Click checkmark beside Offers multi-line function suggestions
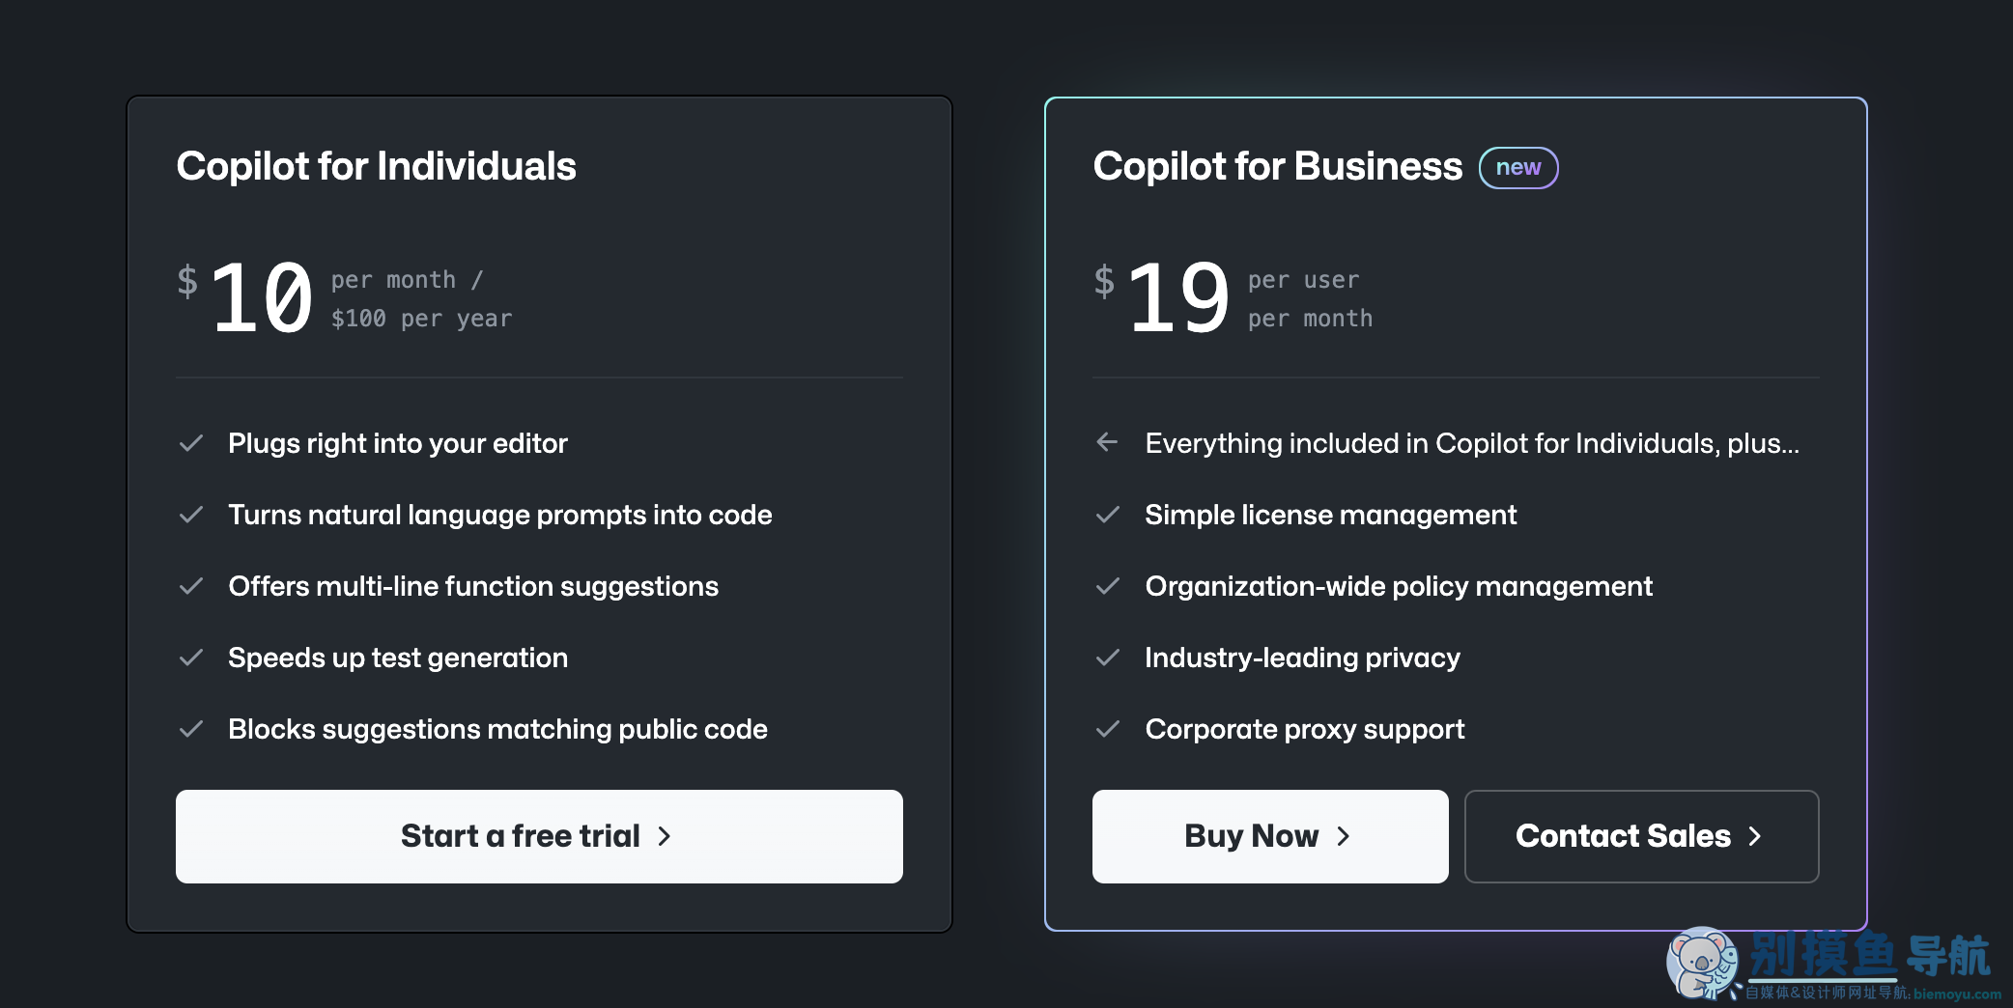This screenshot has height=1008, width=2013. [x=191, y=586]
